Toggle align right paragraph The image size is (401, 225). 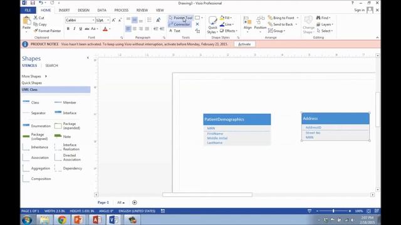click(140, 29)
